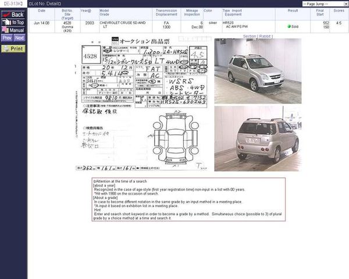Click the final price 552 cell
Screen dimensions: 349x279
point(326,23)
